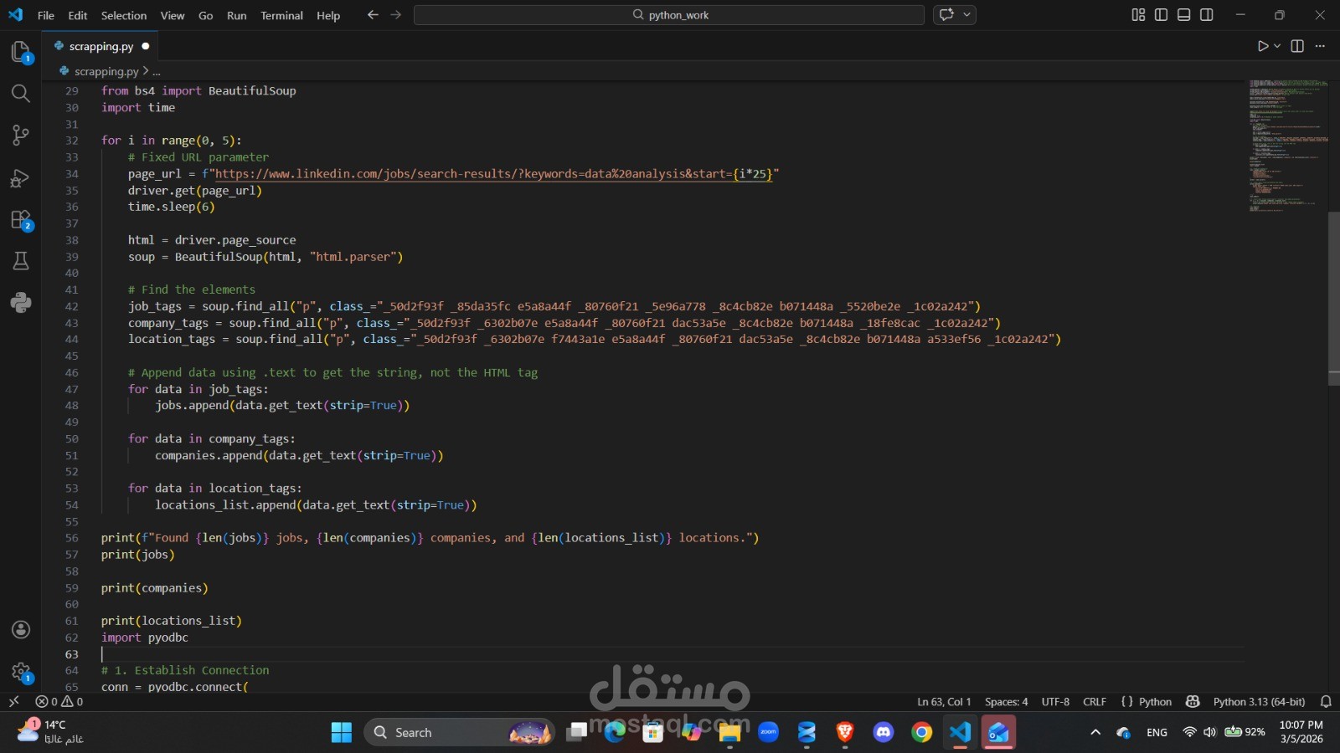Expand the Copilot chat dropdown arrow

pos(967,15)
